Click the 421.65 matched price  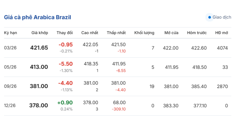[x=39, y=48]
